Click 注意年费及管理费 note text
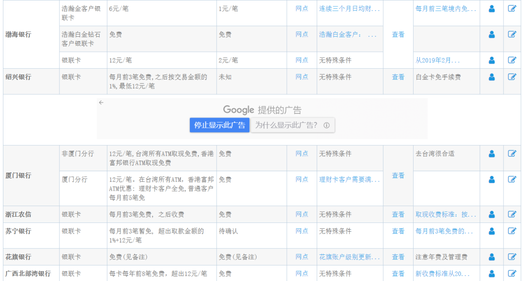Screen dimensions: 523x281 click(x=441, y=257)
